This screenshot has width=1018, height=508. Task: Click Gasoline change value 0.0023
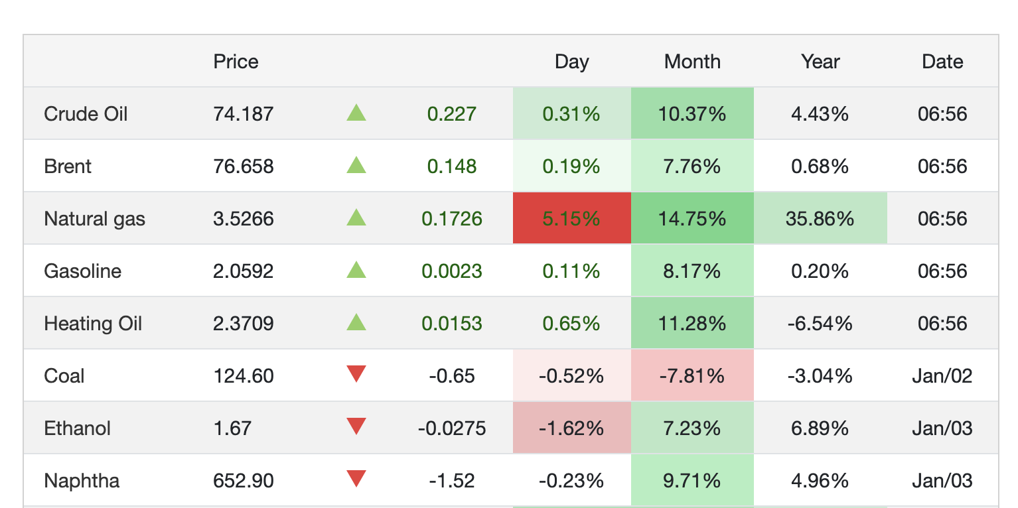coord(451,271)
